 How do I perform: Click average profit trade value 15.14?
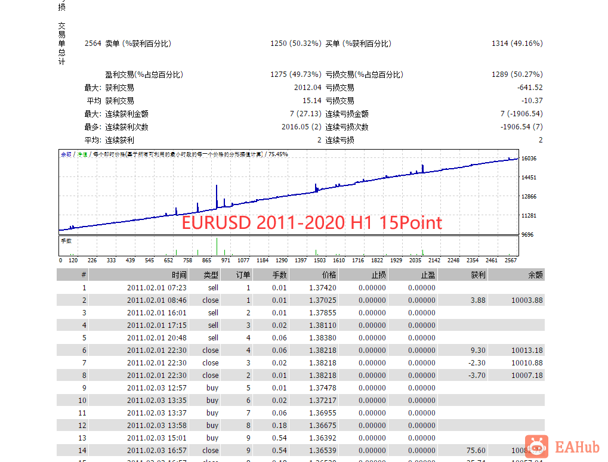click(x=312, y=101)
